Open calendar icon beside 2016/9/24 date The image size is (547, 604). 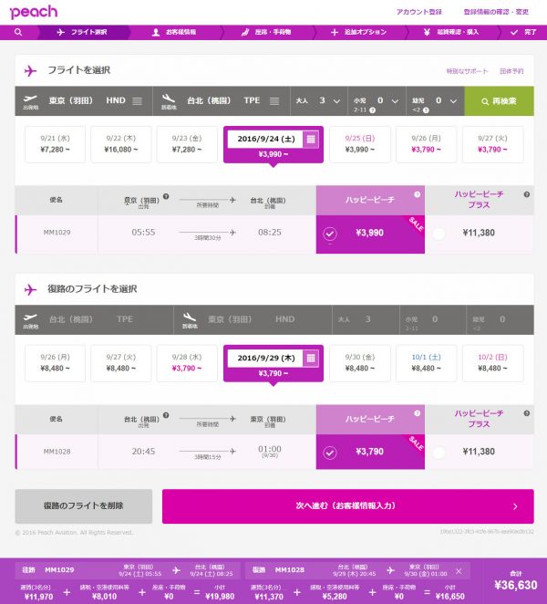tap(311, 139)
